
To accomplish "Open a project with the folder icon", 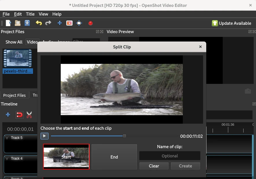I will [18, 23].
